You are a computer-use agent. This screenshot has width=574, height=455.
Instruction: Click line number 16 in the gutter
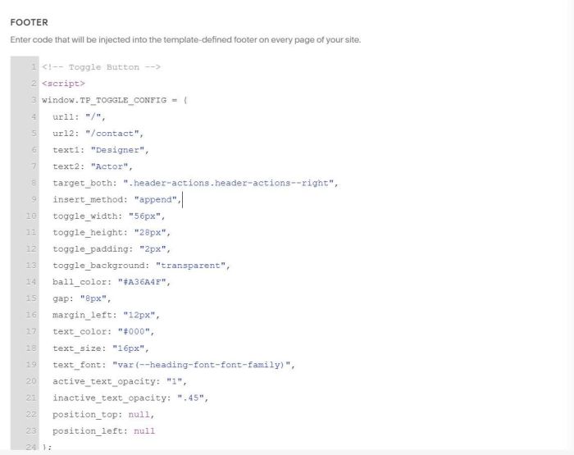click(x=30, y=315)
